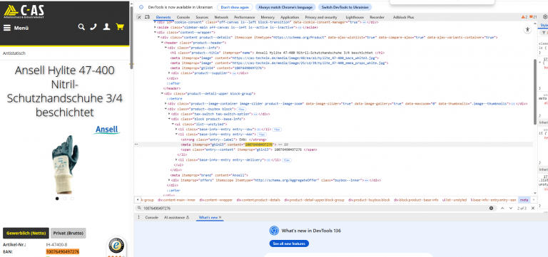Clear the DevTools search field
The height and width of the screenshot is (257, 548).
pos(491,208)
